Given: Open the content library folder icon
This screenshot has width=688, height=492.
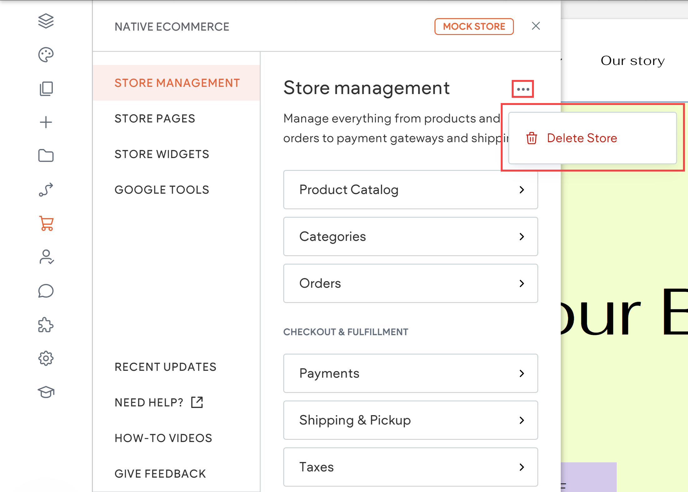Looking at the screenshot, I should click(x=46, y=156).
